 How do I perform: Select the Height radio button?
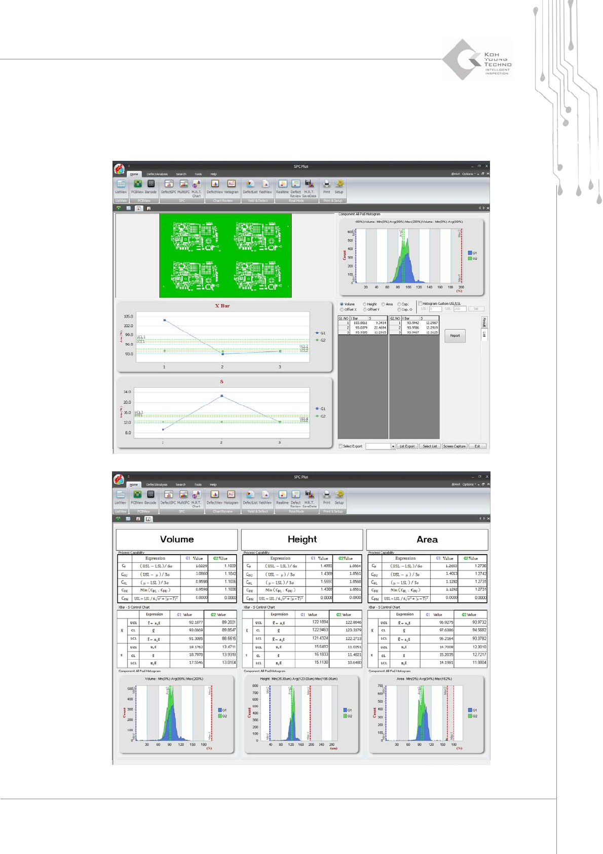tap(365, 304)
